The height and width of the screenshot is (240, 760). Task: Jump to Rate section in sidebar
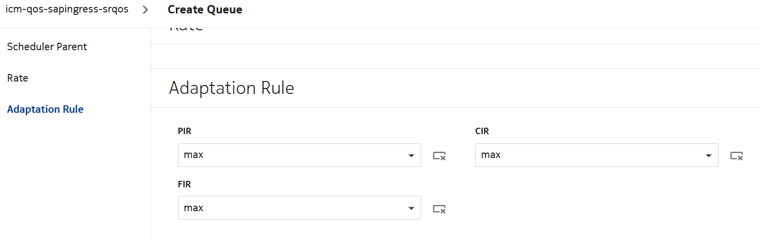pos(17,78)
